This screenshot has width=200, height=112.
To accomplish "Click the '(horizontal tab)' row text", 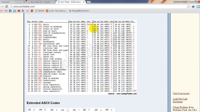I will 51,44.
